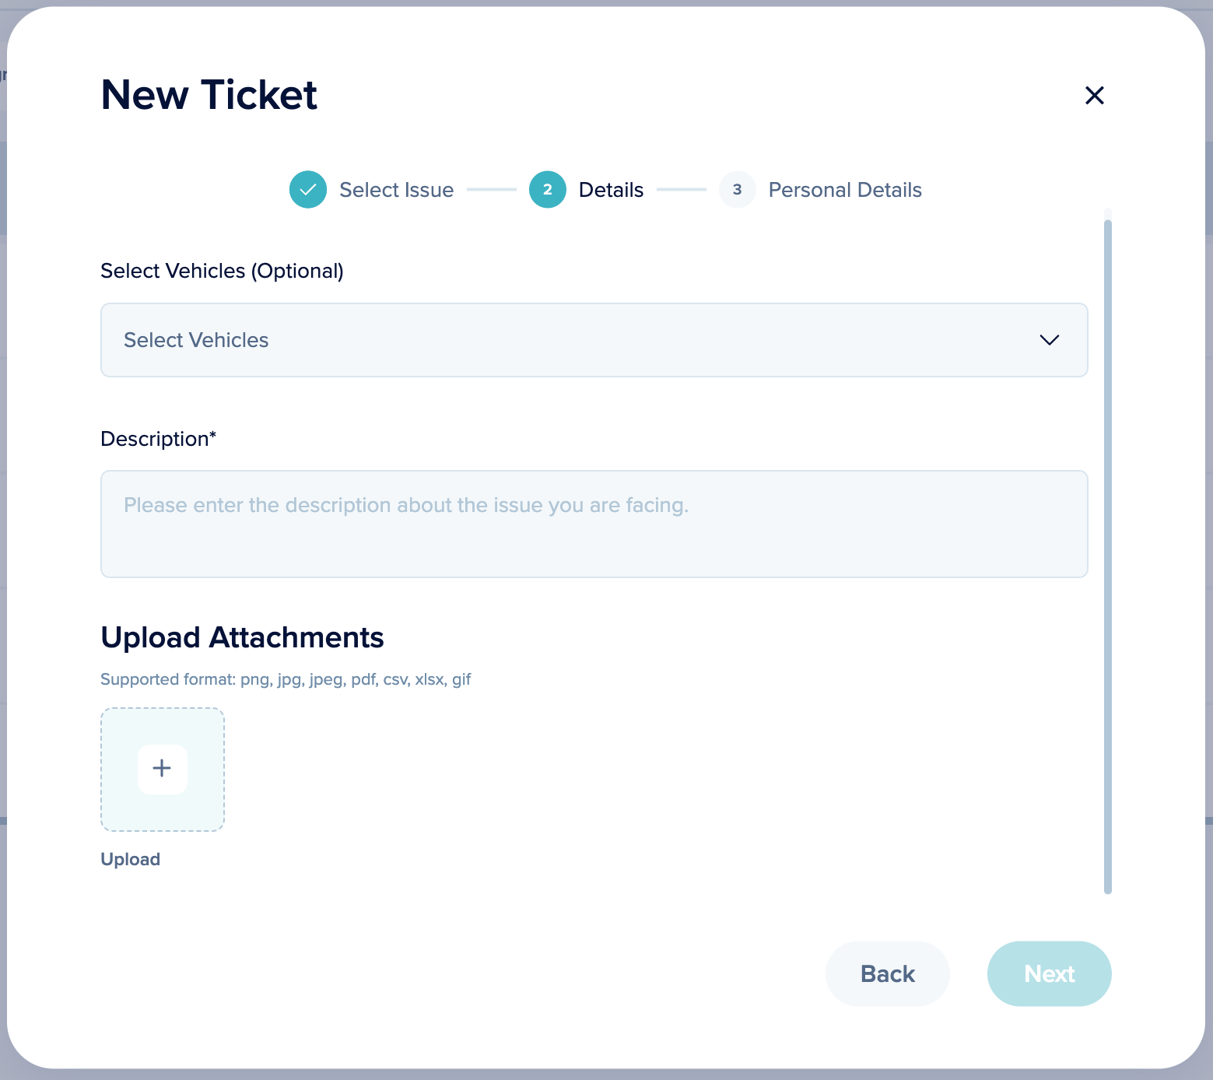Click the dashed upload drop zone
1213x1080 pixels.
coord(163,770)
